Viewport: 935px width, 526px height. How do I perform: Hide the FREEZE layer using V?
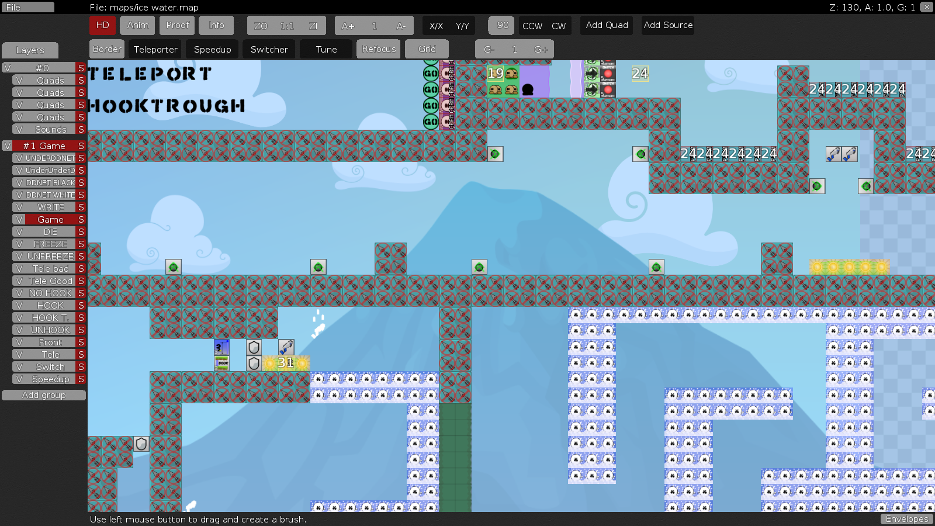click(x=19, y=244)
